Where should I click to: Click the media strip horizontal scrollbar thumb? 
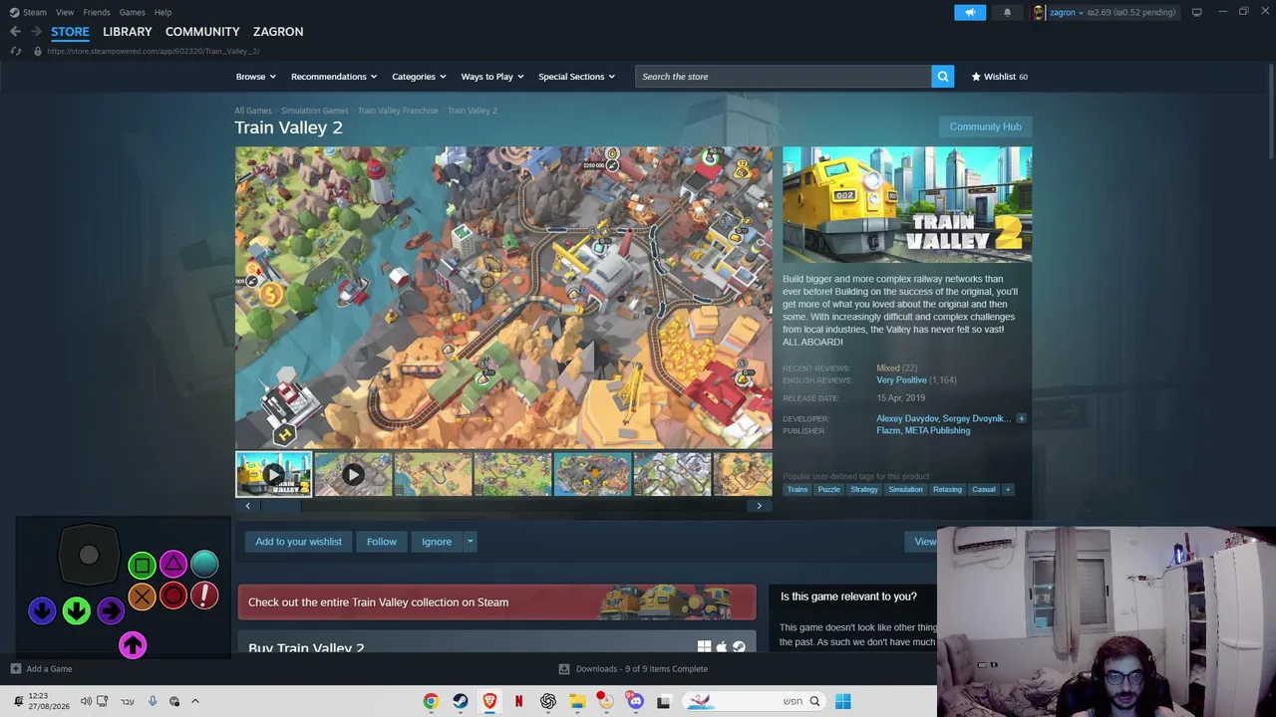click(x=282, y=506)
